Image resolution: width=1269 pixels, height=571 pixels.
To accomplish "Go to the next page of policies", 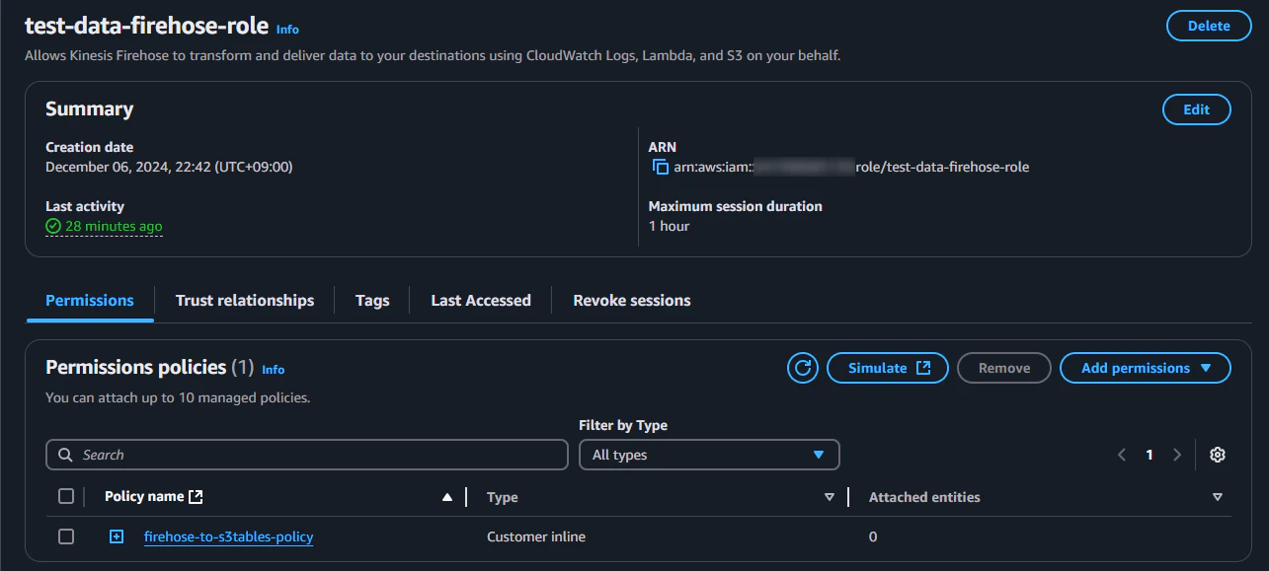I will coord(1176,455).
